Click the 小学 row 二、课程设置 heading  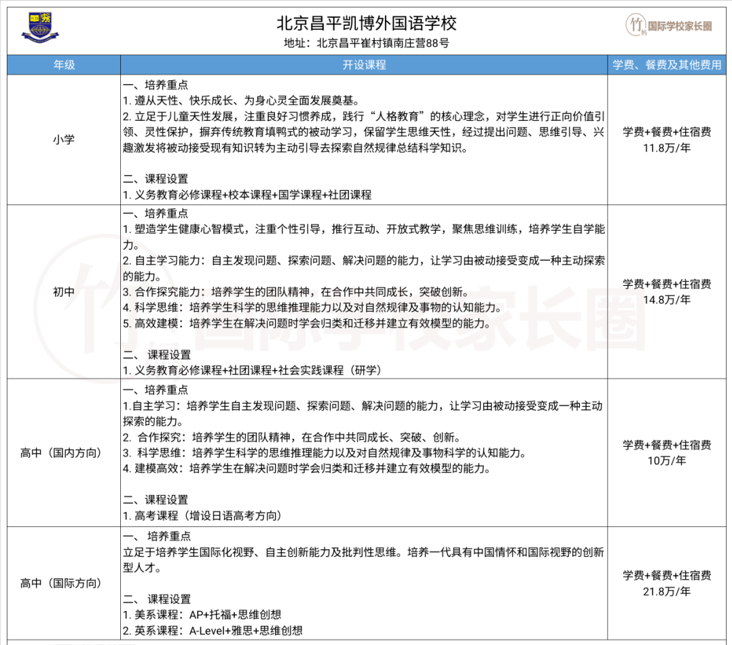pyautogui.click(x=155, y=179)
